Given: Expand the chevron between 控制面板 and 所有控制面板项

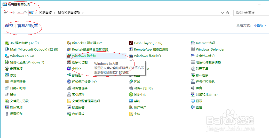Looking at the screenshot, I should 55,13.
